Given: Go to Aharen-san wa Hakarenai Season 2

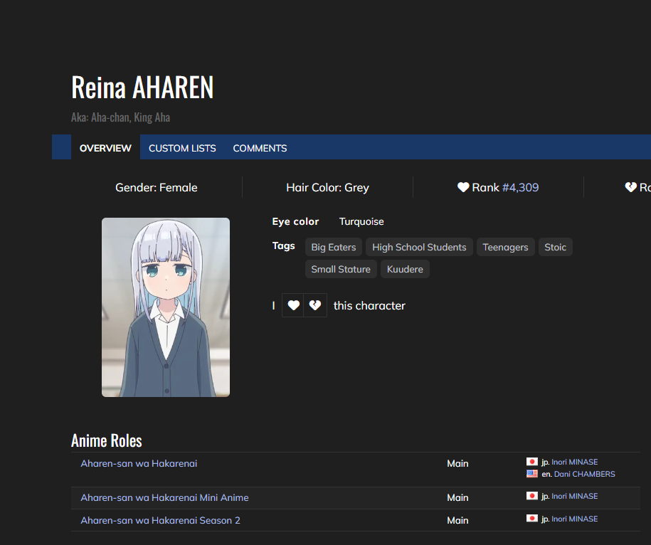Looking at the screenshot, I should point(160,520).
